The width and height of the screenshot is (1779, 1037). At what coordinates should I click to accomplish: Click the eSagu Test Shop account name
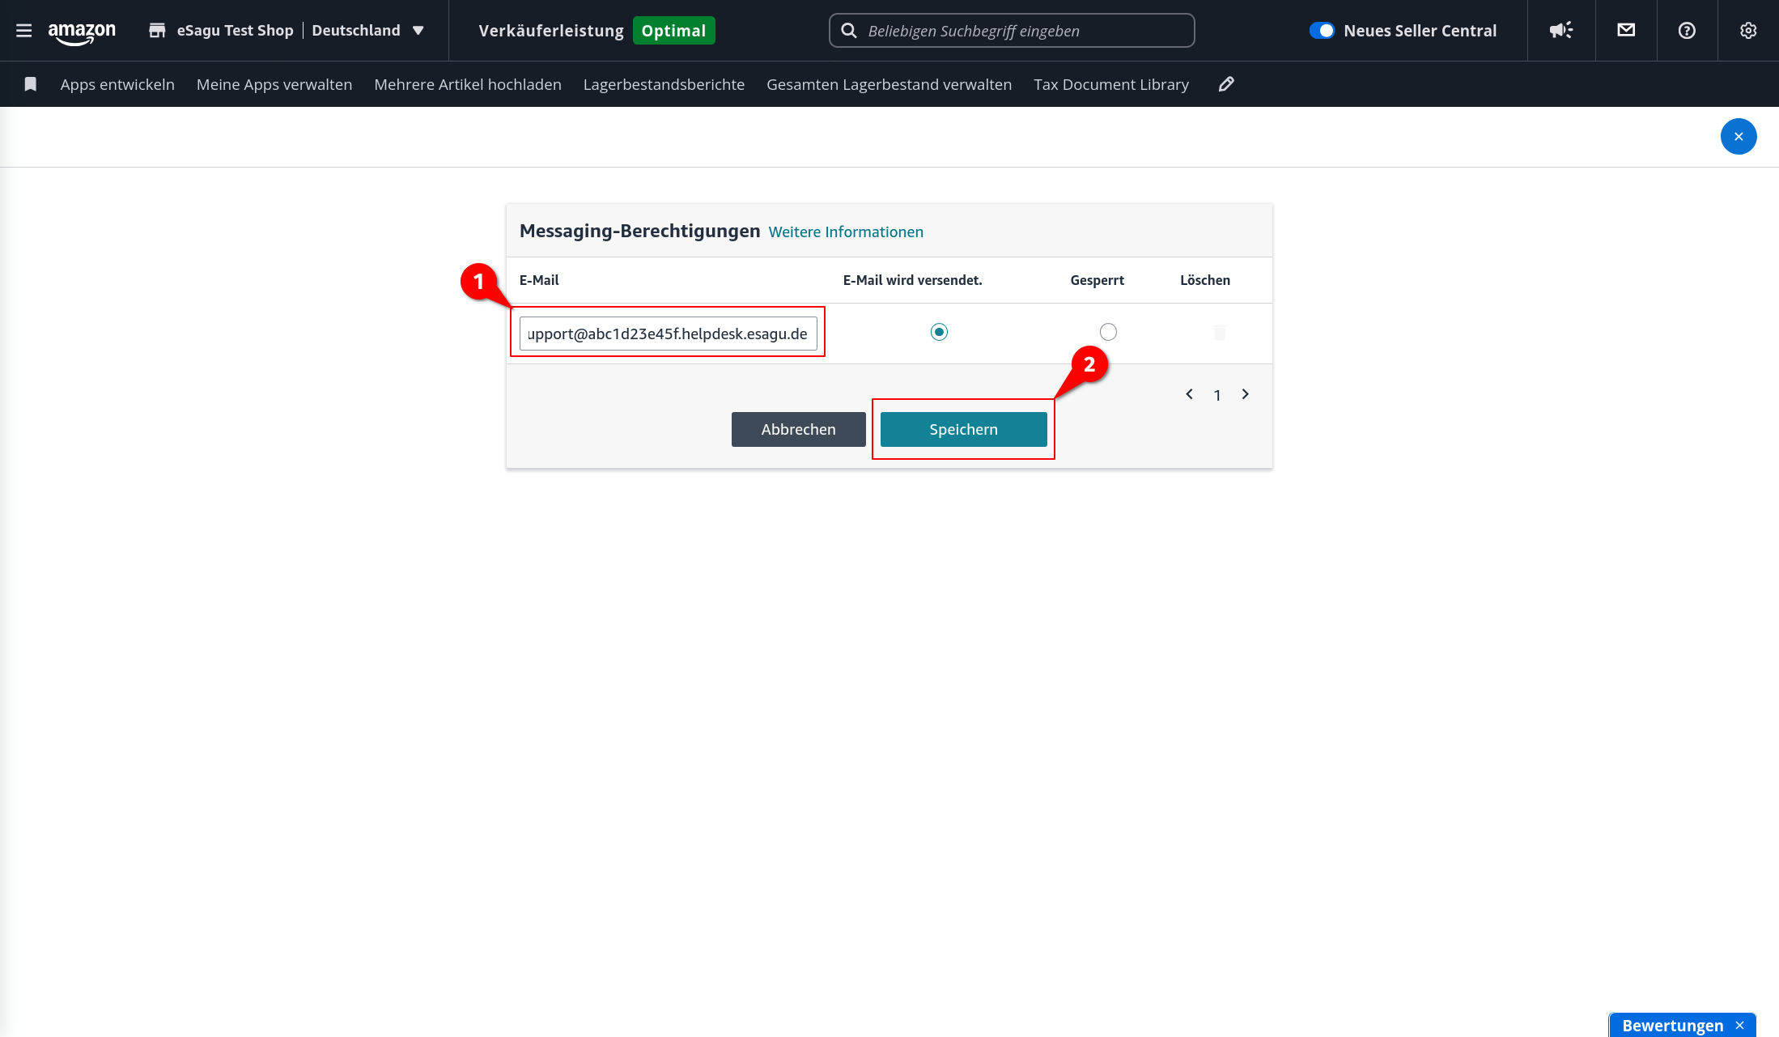pyautogui.click(x=236, y=31)
